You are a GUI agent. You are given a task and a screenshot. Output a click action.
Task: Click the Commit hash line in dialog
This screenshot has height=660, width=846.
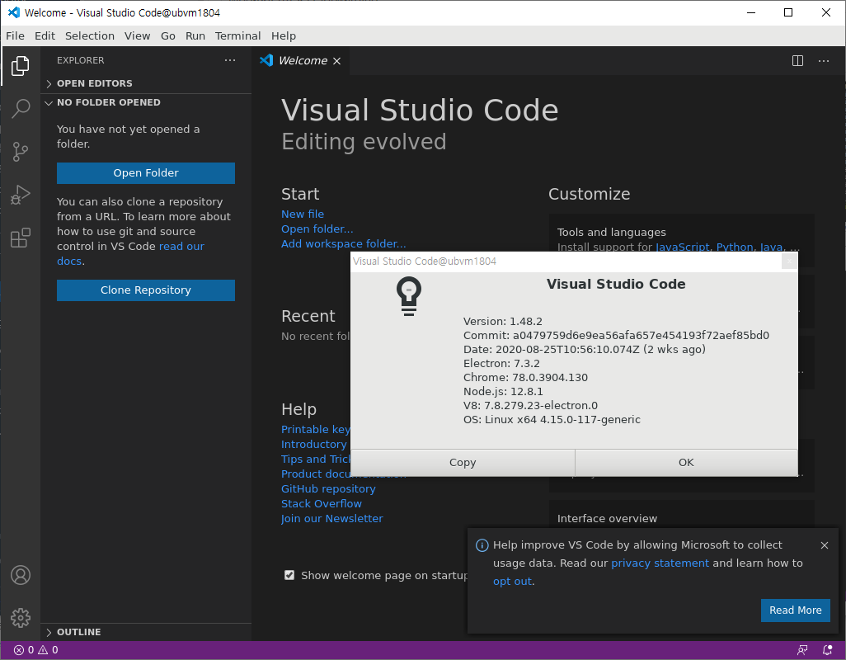click(616, 336)
